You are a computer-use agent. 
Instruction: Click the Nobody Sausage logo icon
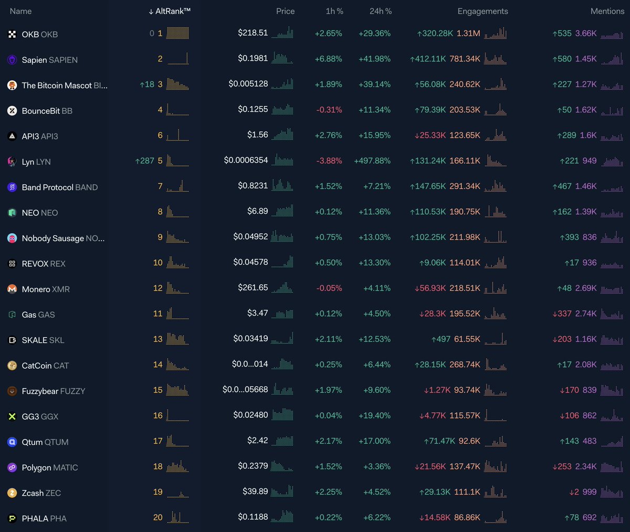(x=12, y=238)
